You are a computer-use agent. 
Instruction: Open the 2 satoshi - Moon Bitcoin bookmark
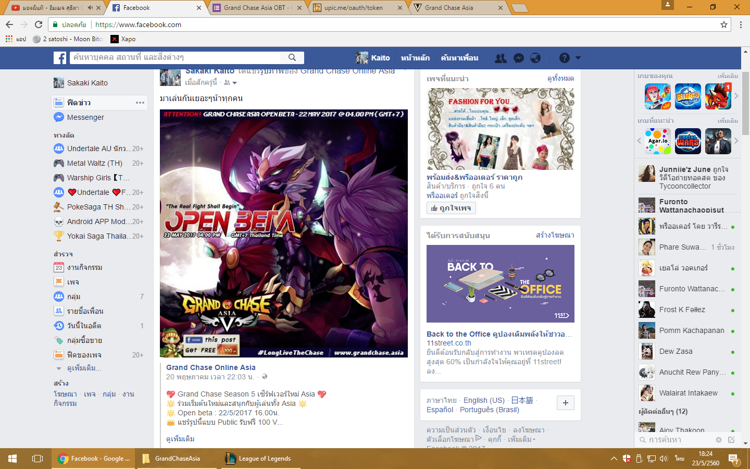click(x=68, y=39)
